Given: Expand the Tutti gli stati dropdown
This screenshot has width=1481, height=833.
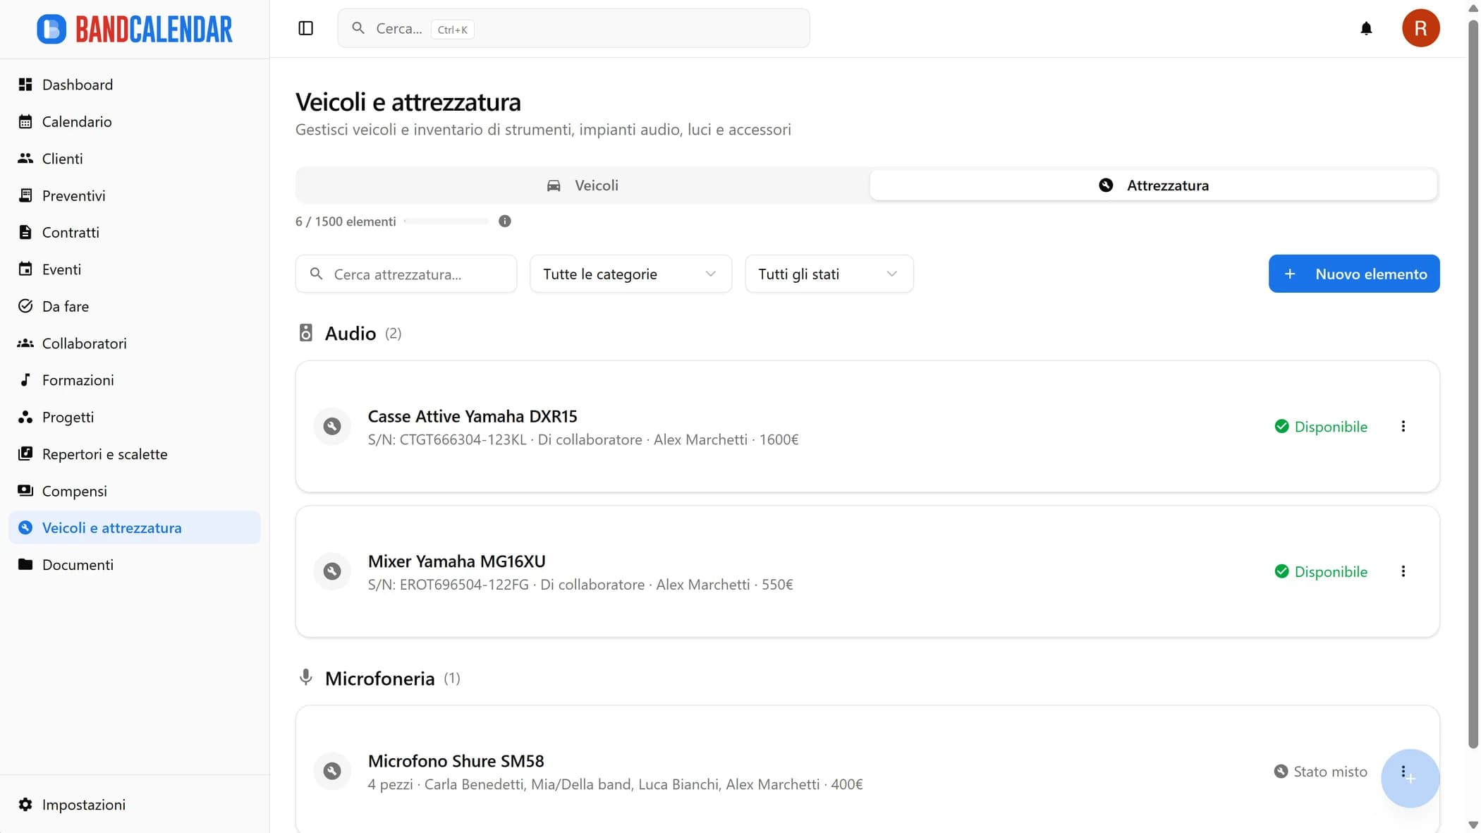Looking at the screenshot, I should click(x=828, y=274).
